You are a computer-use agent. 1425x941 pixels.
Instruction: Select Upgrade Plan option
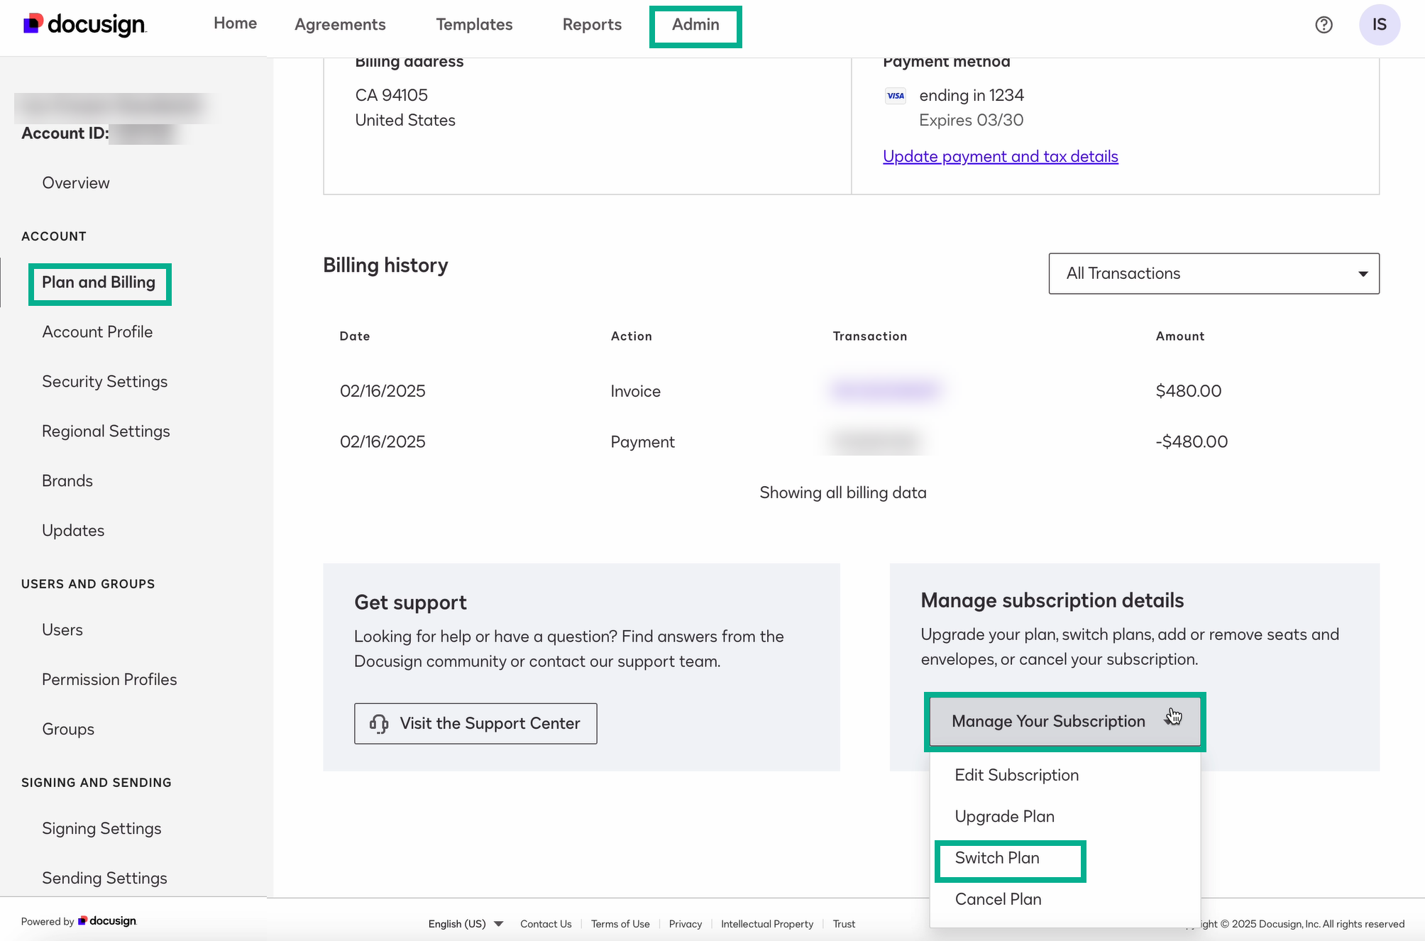[1003, 816]
